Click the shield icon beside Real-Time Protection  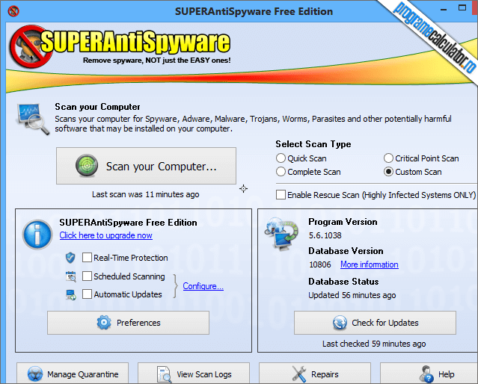[70, 258]
